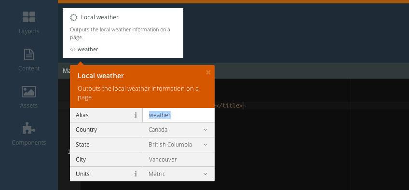
Task: Open the Content section icon
Action: click(x=28, y=54)
